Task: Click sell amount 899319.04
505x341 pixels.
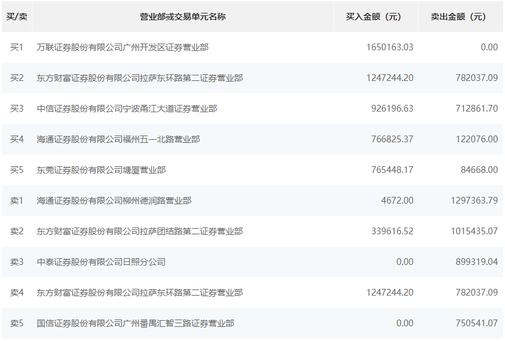Action: 477,262
